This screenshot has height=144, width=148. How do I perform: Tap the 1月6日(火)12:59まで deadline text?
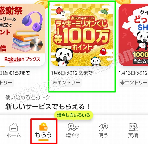(x=72, y=73)
